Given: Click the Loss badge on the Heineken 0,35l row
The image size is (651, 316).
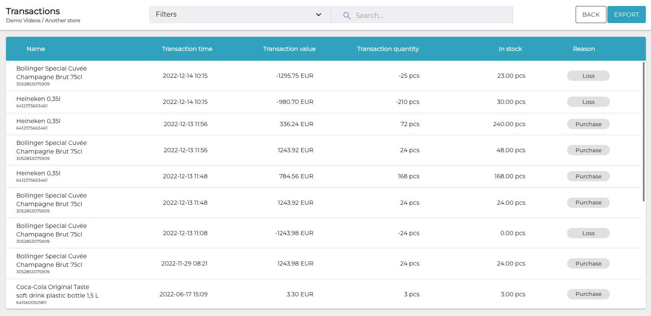Looking at the screenshot, I should 588,102.
